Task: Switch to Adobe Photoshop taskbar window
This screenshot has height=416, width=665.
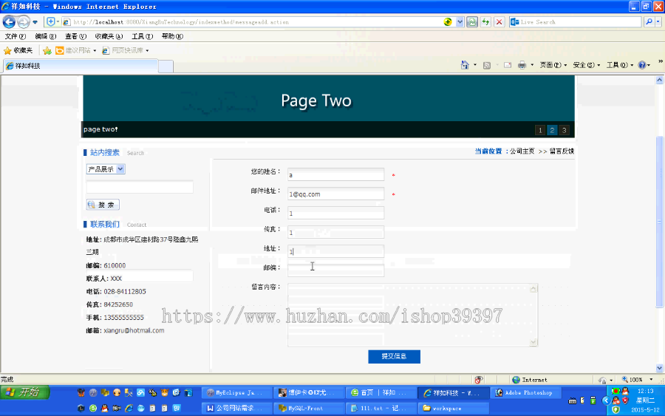Action: pyautogui.click(x=526, y=392)
